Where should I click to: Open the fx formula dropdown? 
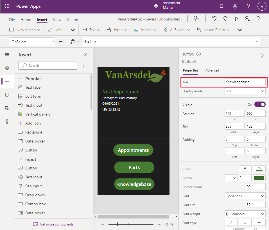[x=74, y=42]
